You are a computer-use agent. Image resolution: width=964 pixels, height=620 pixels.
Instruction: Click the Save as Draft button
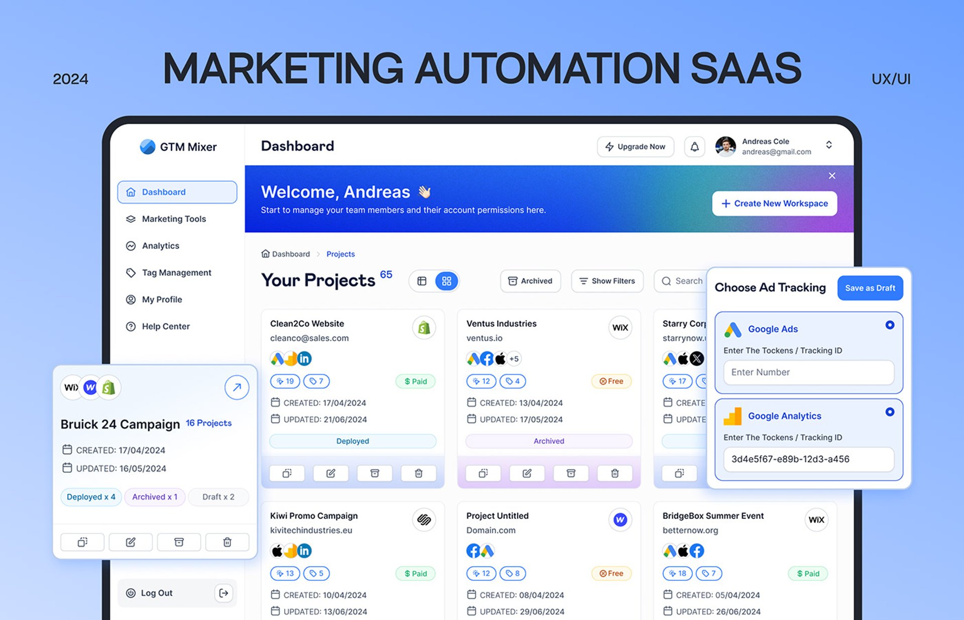click(870, 288)
